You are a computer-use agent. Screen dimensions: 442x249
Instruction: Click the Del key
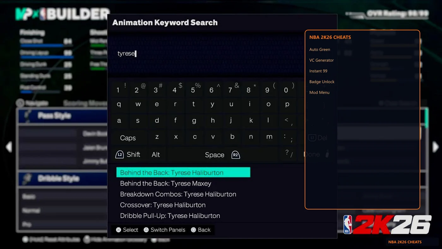tap(318, 138)
